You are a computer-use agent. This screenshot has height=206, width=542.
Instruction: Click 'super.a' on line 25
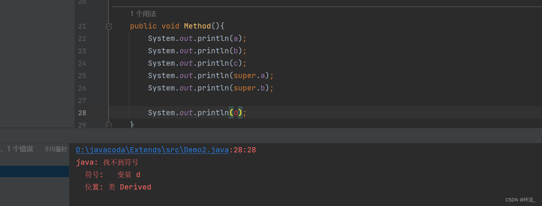249,75
